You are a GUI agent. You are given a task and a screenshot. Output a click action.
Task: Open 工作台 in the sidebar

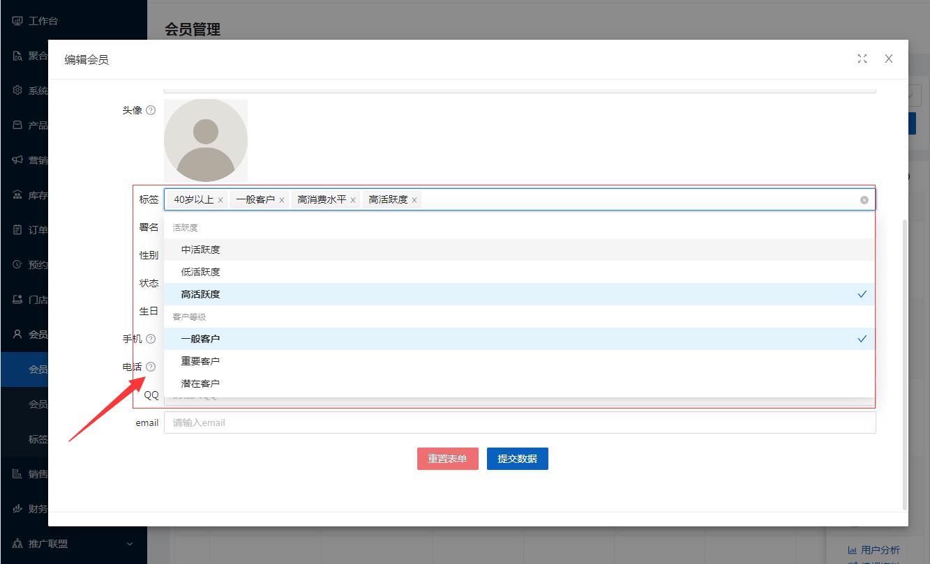coord(43,21)
